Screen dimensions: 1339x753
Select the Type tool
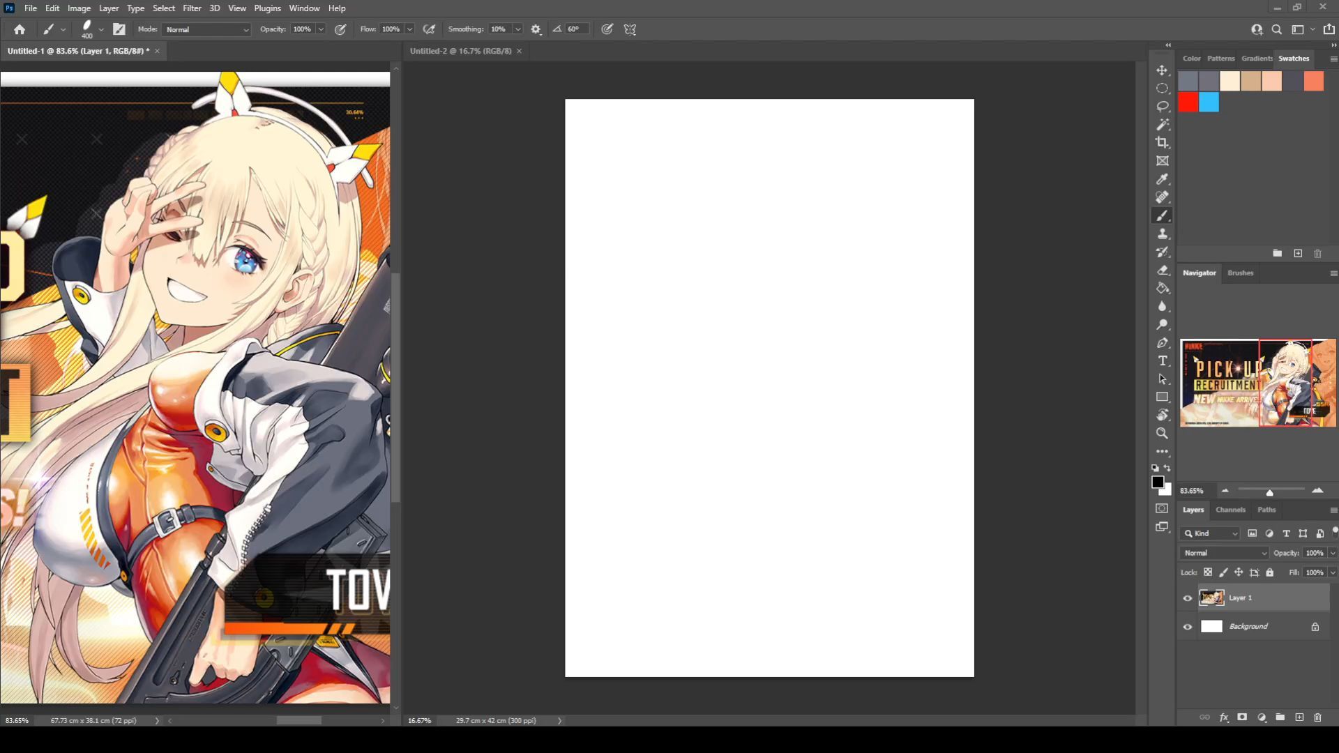pyautogui.click(x=1162, y=360)
